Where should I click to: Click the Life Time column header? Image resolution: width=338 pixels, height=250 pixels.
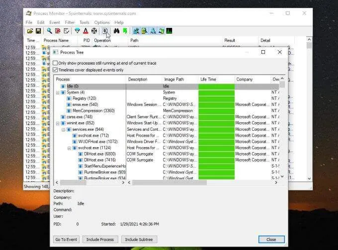tap(216, 80)
